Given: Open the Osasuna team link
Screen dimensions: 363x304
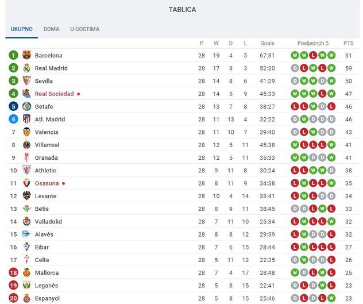Looking at the screenshot, I should 47,183.
